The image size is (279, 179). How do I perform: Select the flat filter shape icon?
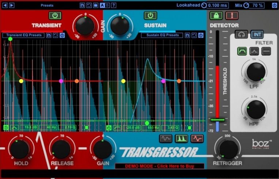[266, 51]
